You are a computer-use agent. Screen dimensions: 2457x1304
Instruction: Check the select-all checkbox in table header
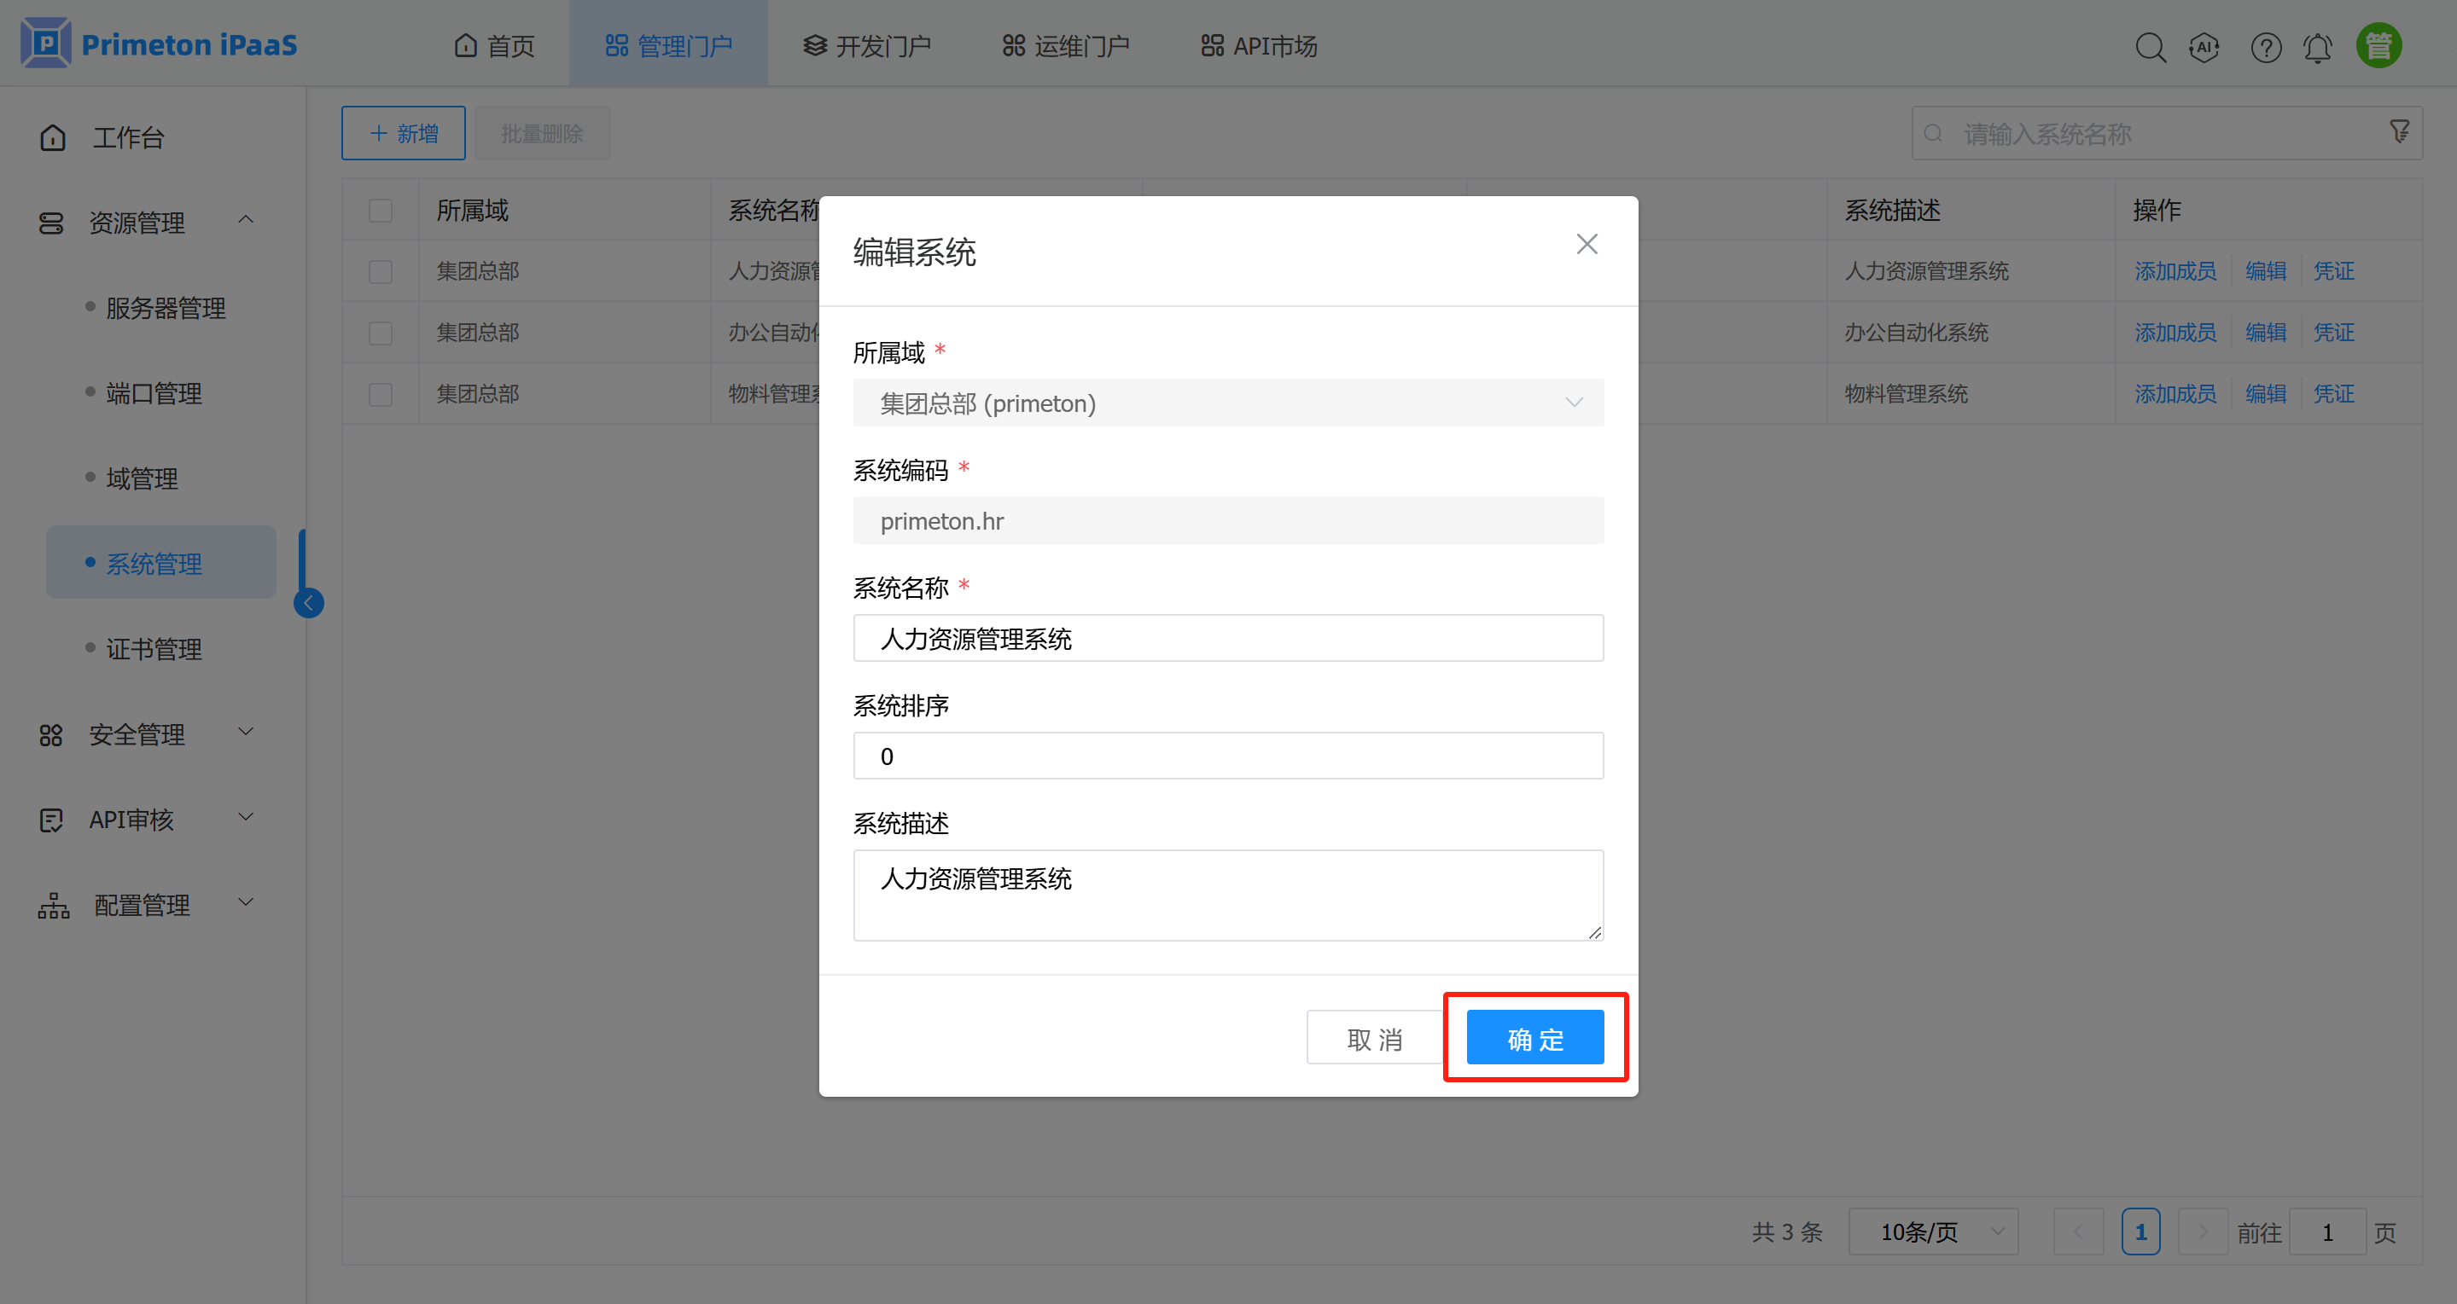click(381, 209)
